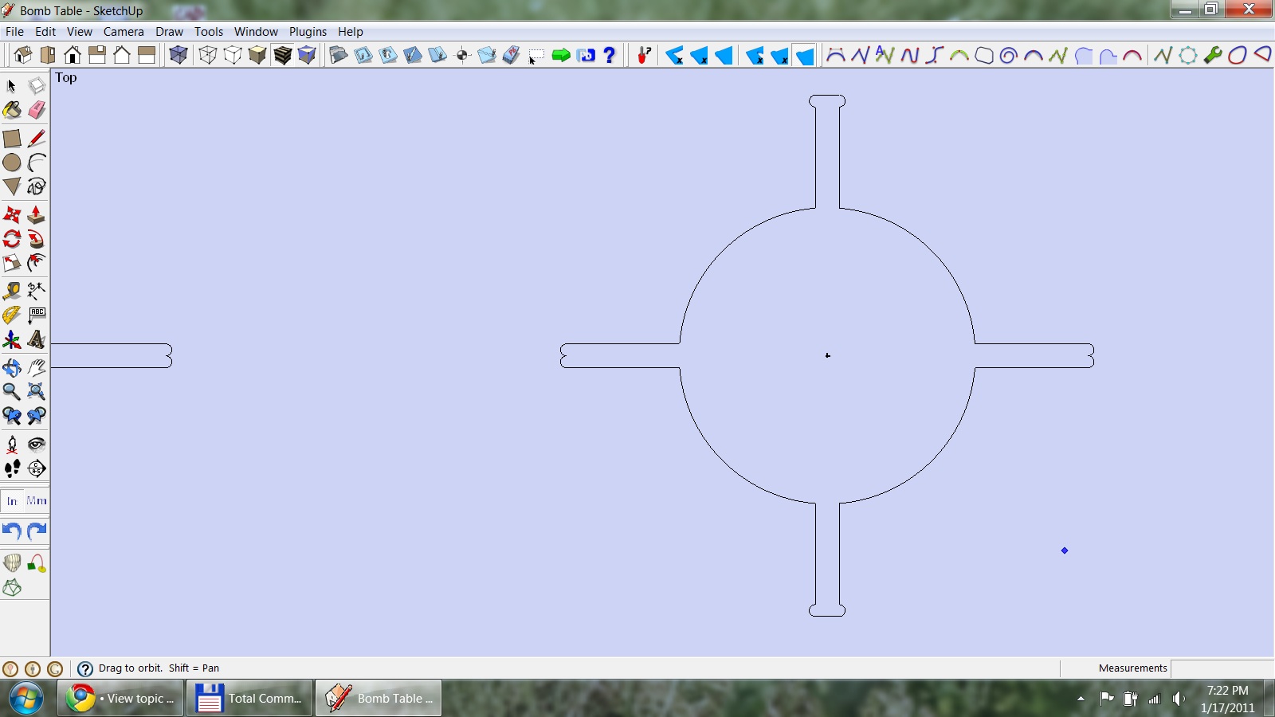Switch to Iso house view
The height and width of the screenshot is (717, 1275).
23,55
